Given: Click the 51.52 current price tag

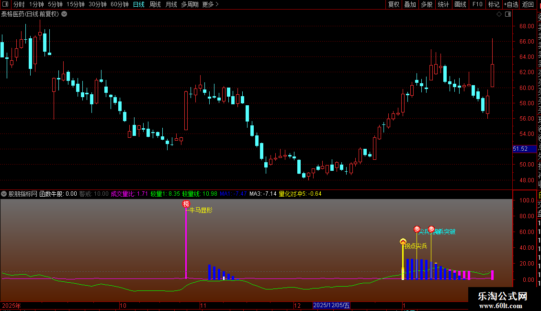Looking at the screenshot, I should 524,149.
